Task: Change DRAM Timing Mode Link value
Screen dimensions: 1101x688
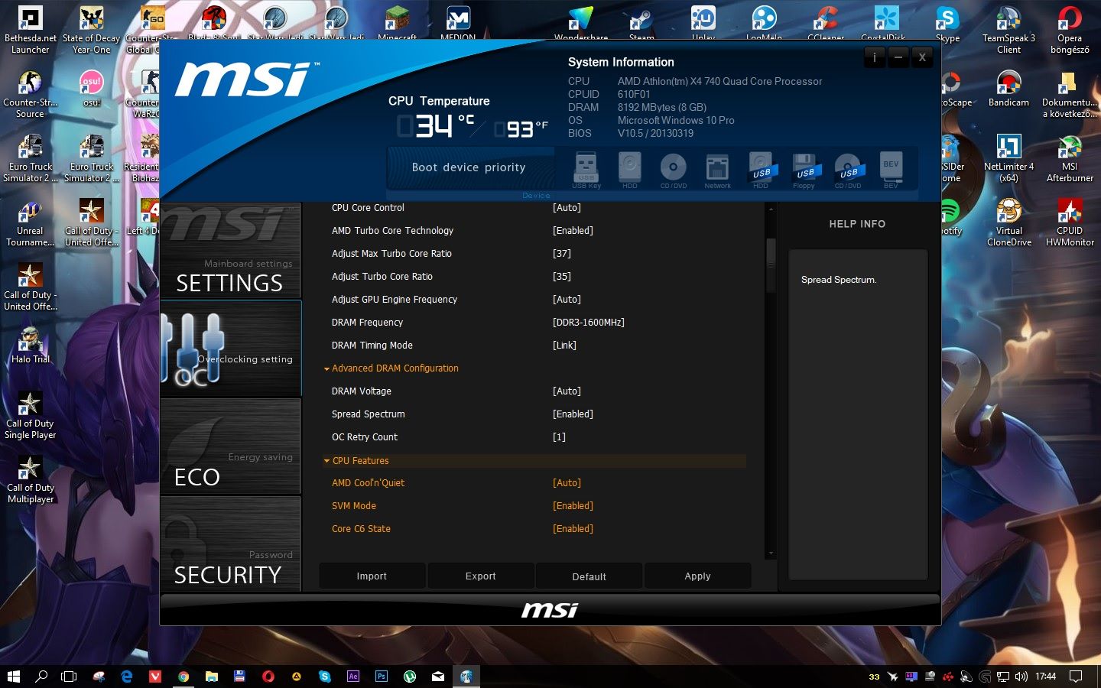Action: click(x=564, y=346)
